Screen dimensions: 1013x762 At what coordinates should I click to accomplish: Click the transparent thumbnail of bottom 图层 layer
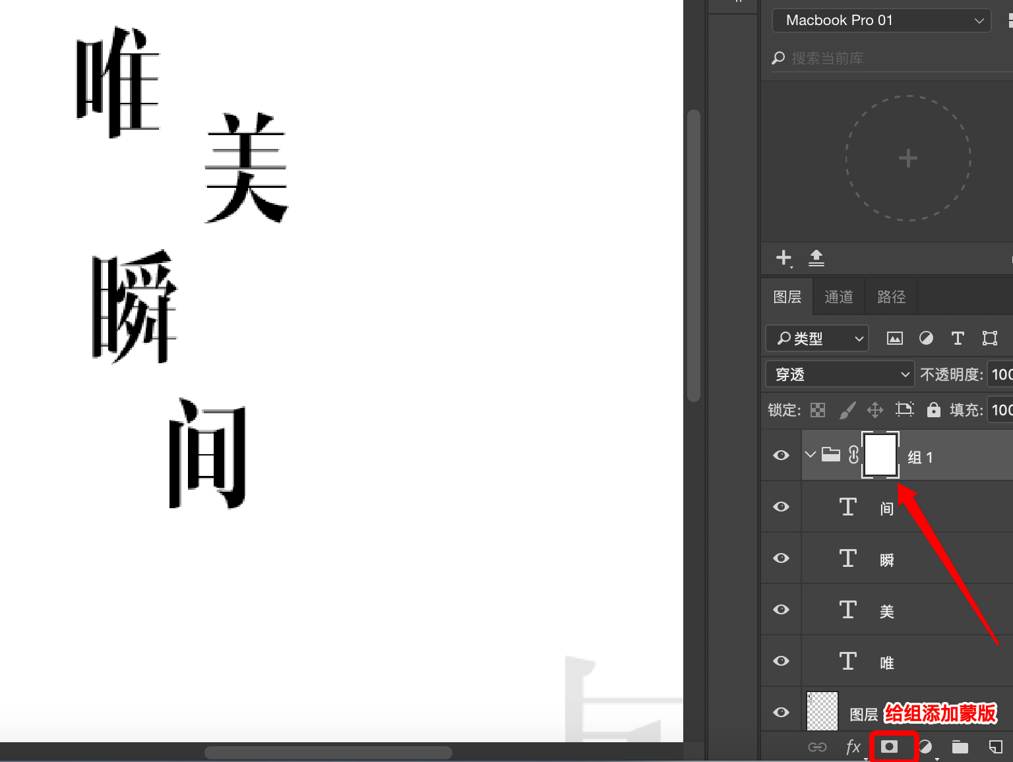(x=822, y=711)
